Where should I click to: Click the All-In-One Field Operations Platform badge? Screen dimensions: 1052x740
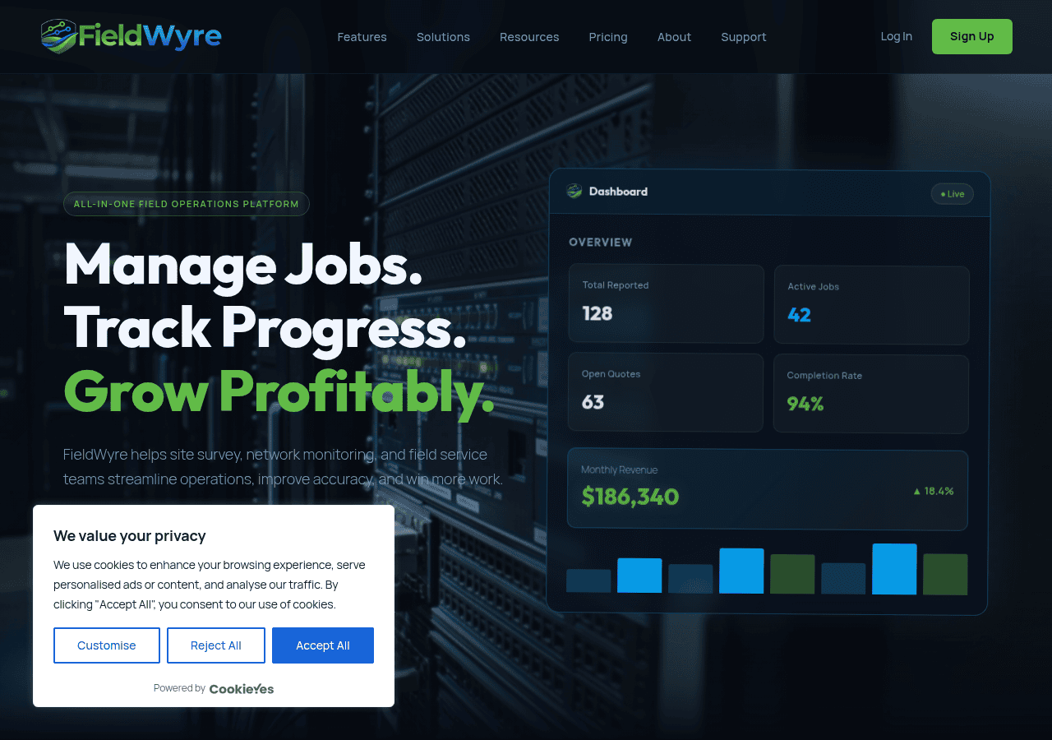point(187,204)
